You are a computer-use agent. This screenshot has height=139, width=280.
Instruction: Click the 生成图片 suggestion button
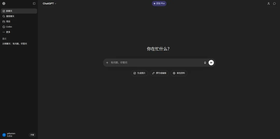[139, 73]
